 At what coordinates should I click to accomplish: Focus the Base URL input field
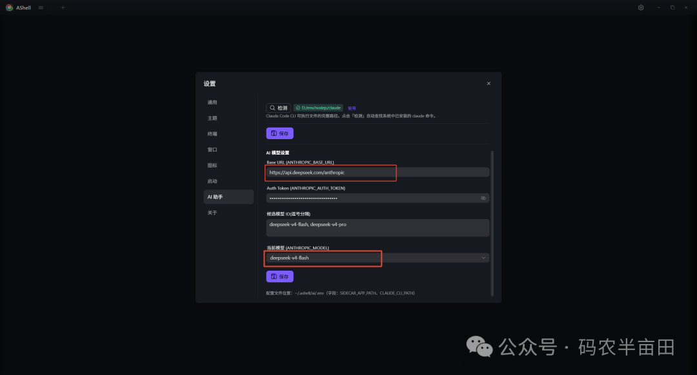[x=378, y=172]
